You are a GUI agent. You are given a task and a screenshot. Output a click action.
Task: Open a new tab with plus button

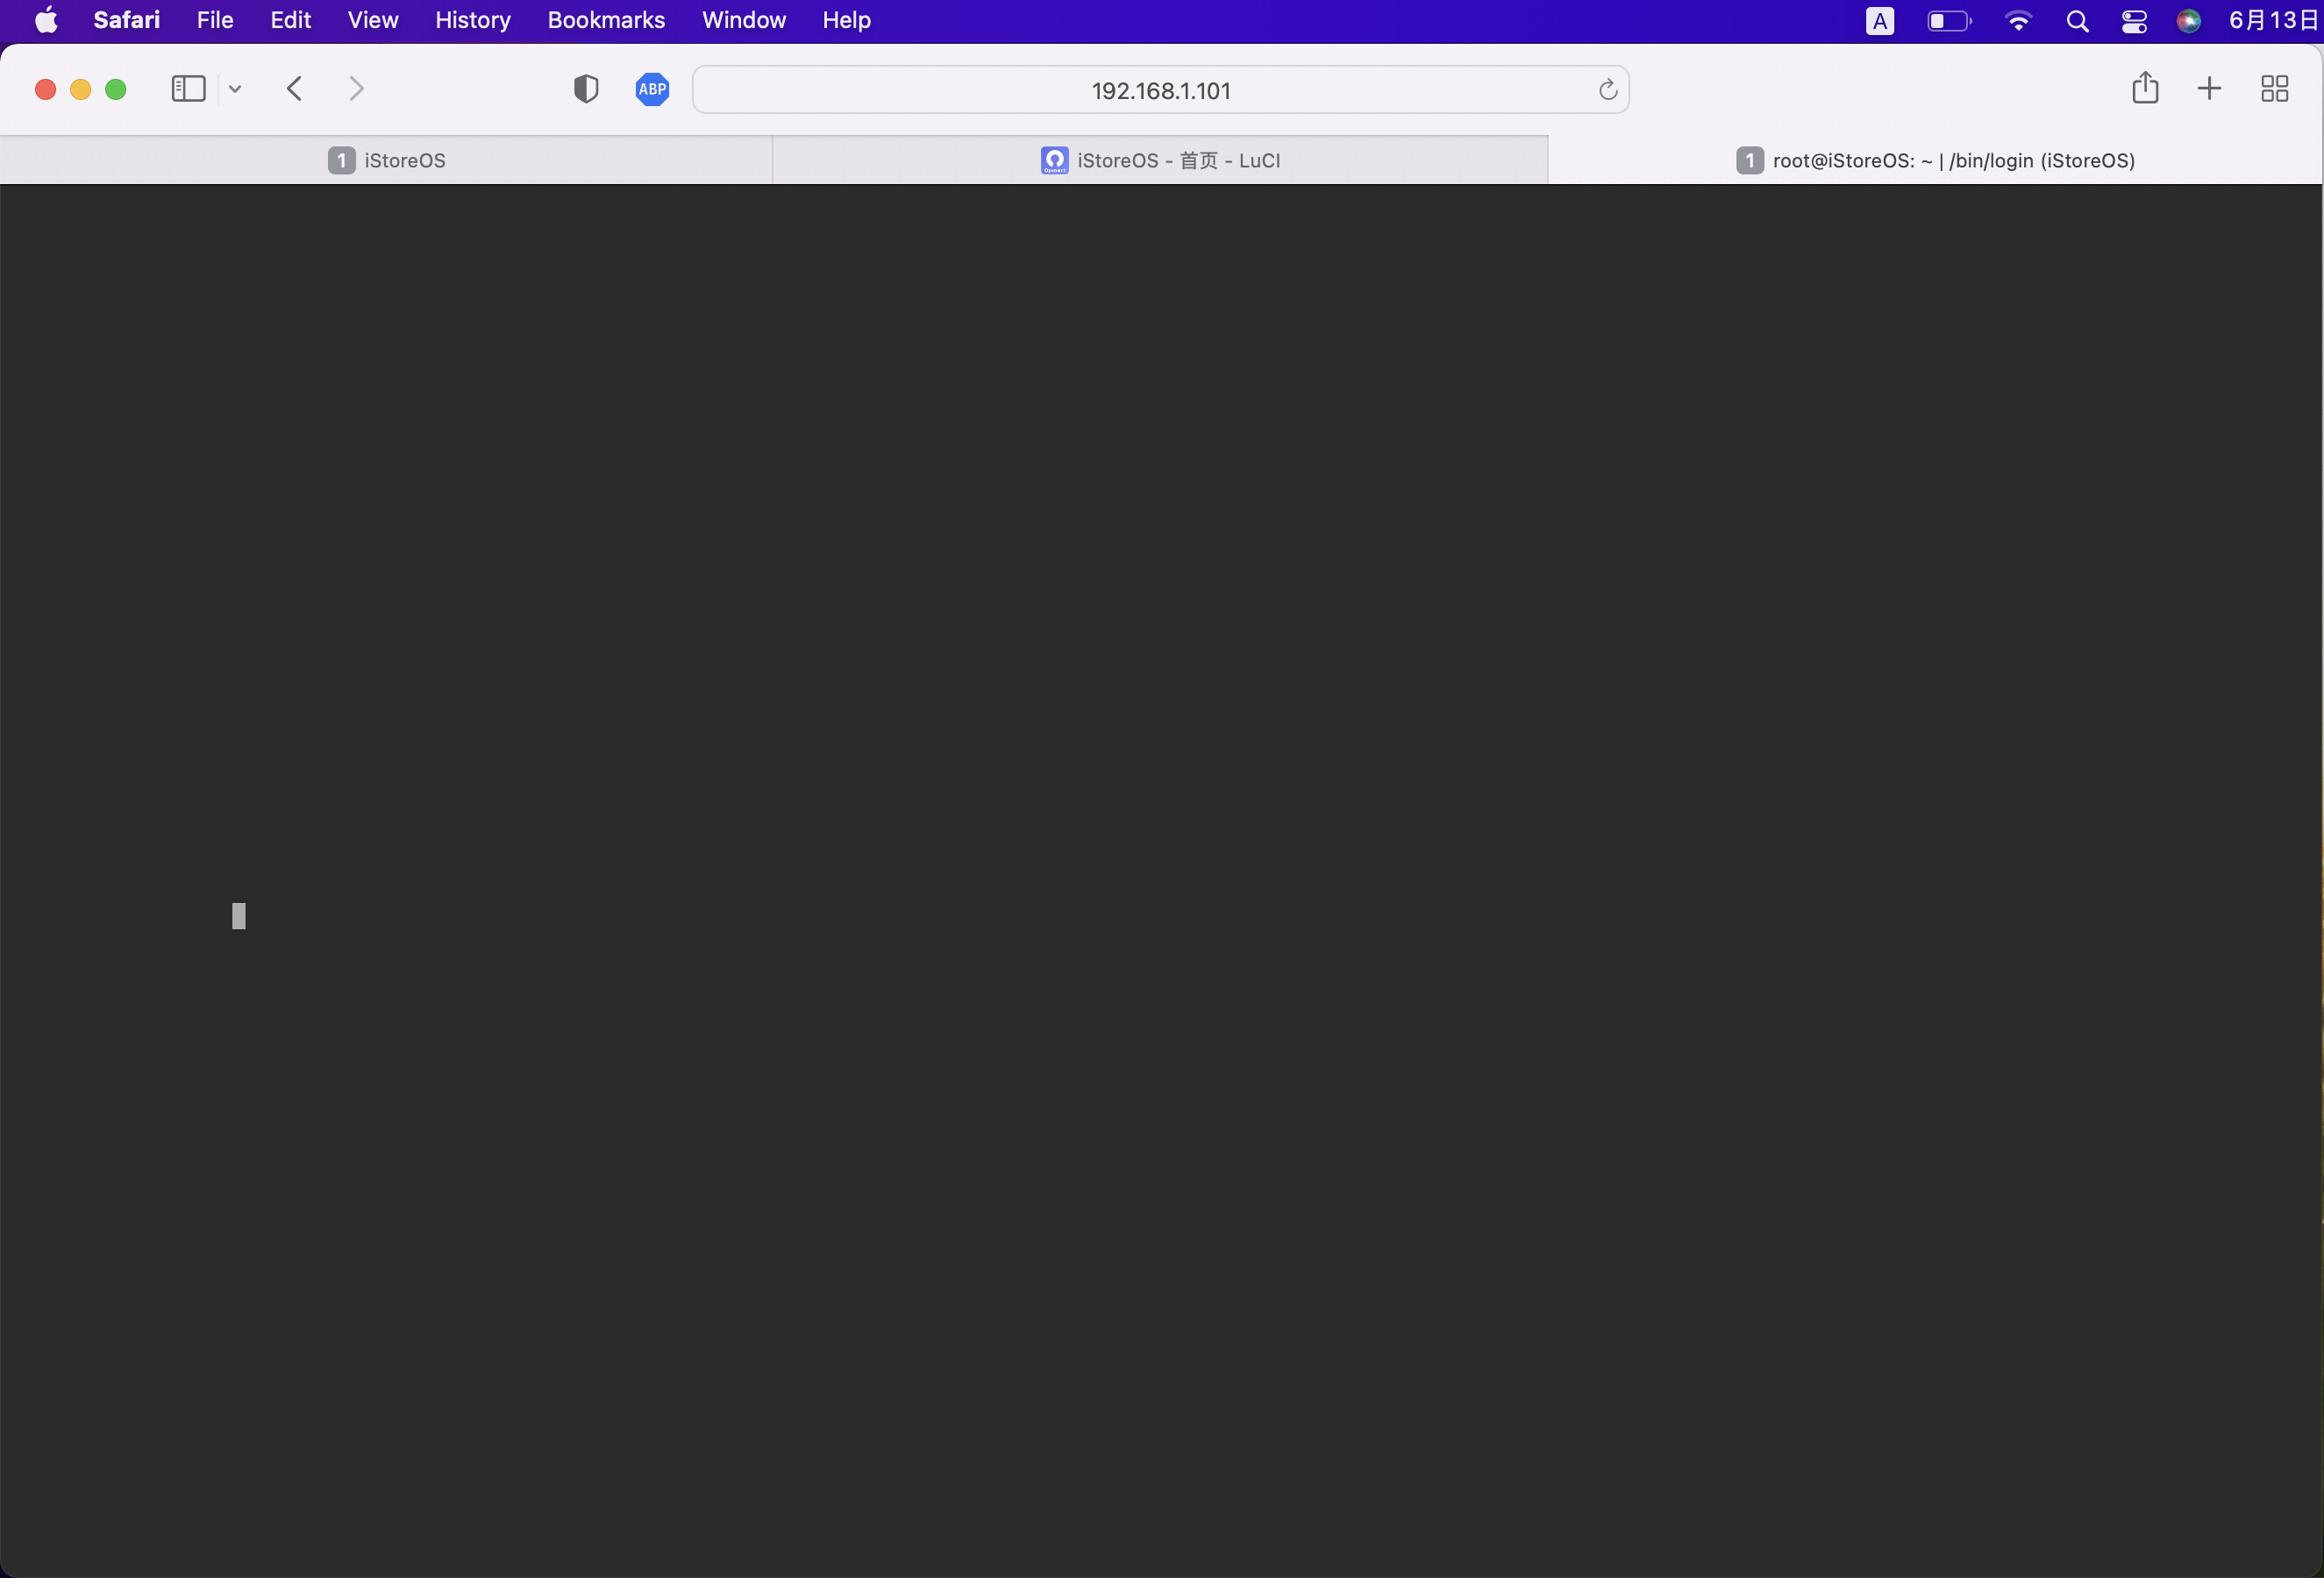[2209, 89]
